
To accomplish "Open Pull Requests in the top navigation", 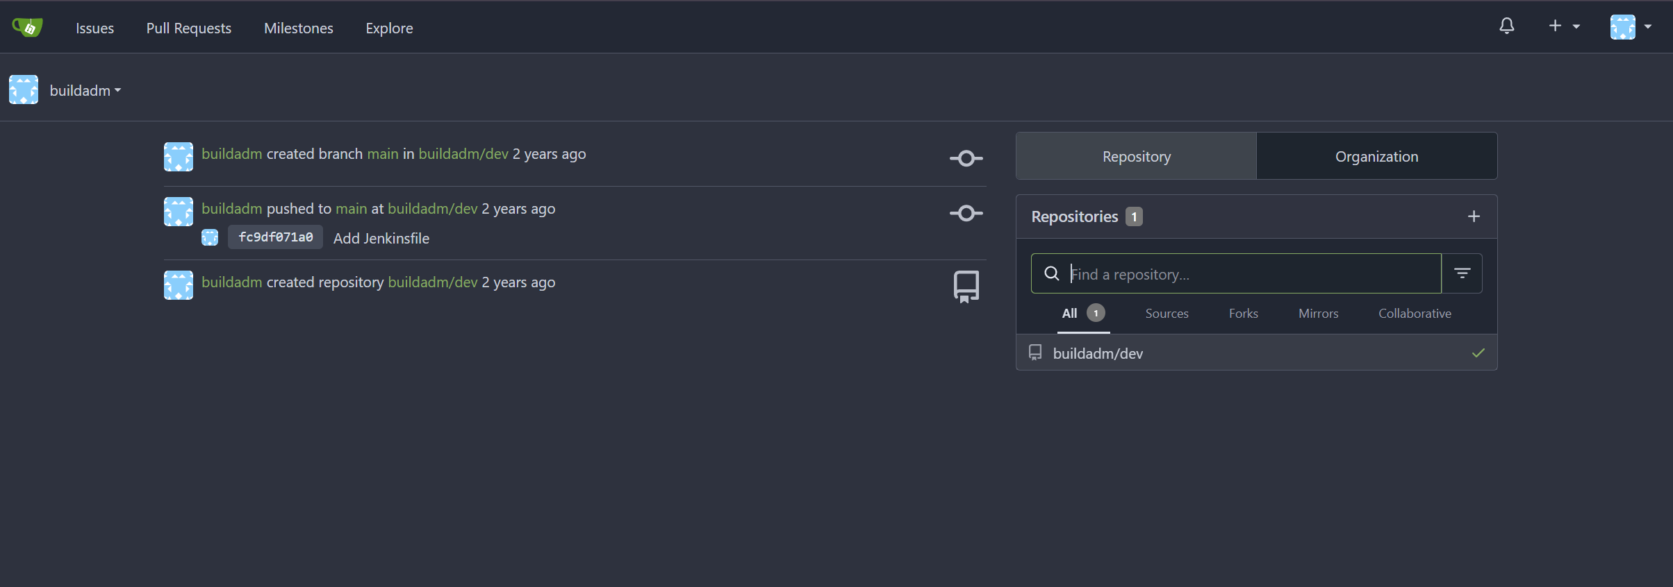I will pyautogui.click(x=188, y=28).
